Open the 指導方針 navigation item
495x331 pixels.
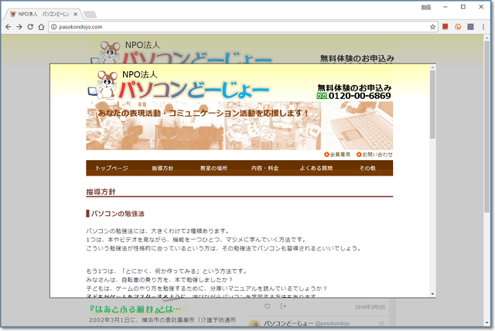(x=162, y=168)
